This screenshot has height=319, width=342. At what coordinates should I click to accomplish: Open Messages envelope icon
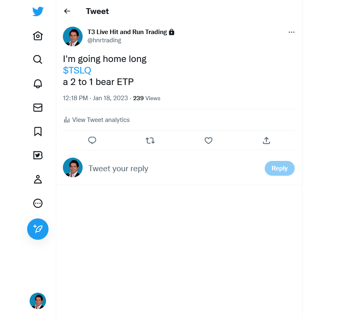coord(38,108)
